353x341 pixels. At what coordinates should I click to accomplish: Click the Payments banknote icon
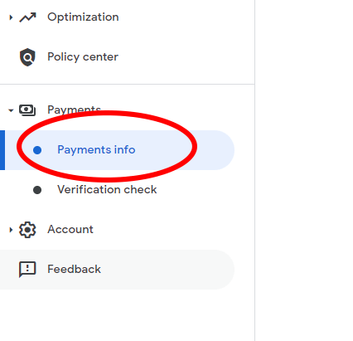coord(27,110)
